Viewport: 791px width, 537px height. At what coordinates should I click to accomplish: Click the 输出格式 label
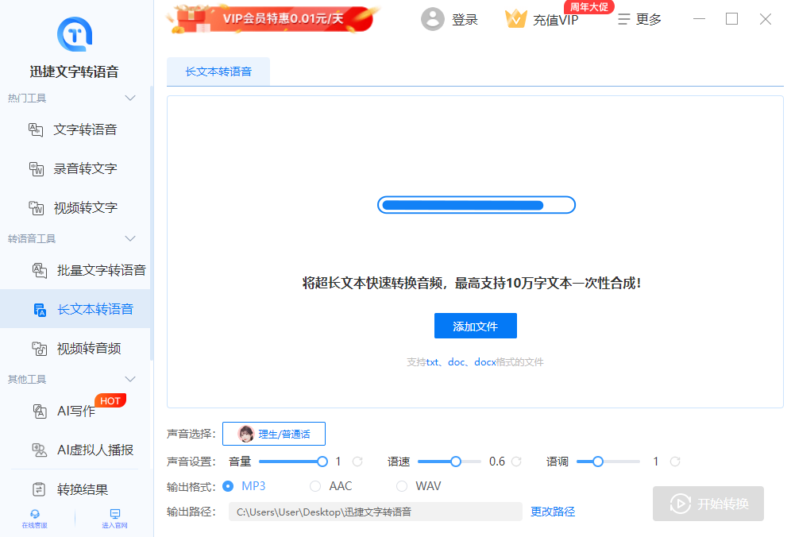[x=191, y=486]
